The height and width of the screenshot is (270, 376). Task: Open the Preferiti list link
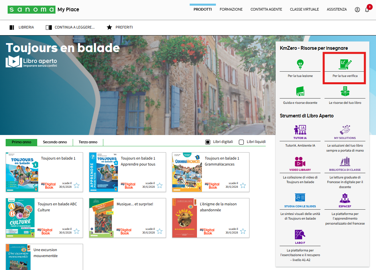tap(124, 27)
